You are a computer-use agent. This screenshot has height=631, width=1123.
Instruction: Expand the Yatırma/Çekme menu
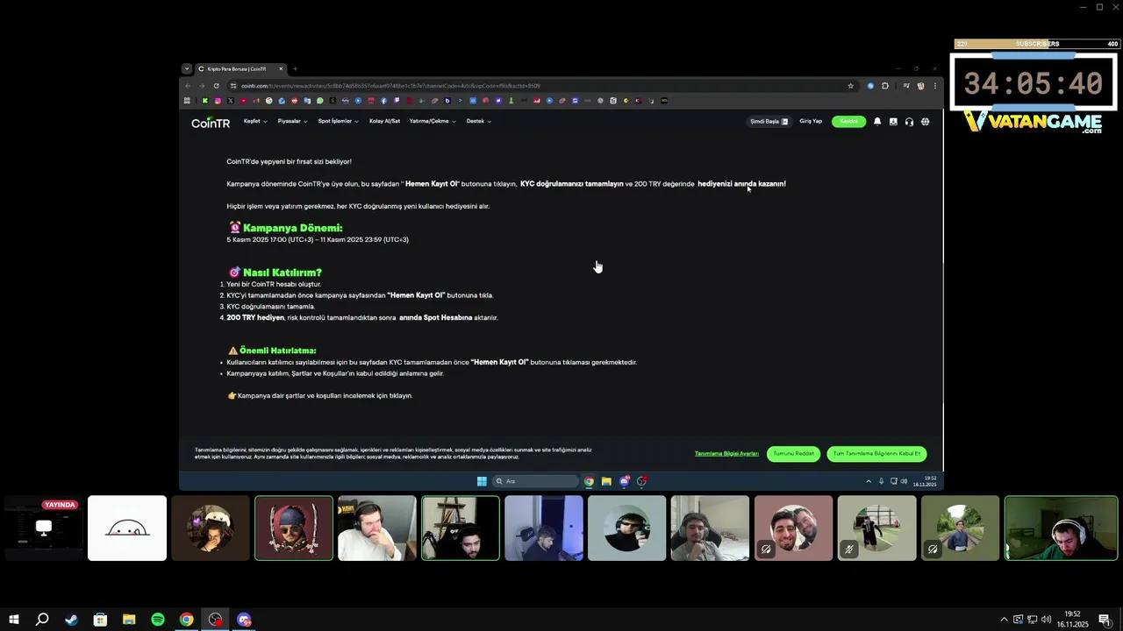pos(433,122)
